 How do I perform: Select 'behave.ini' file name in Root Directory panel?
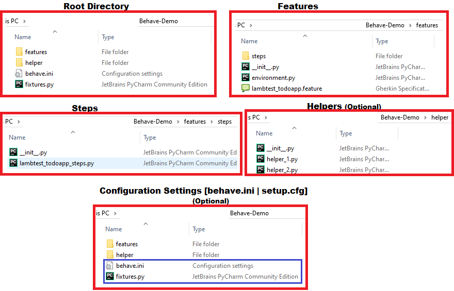coord(39,74)
